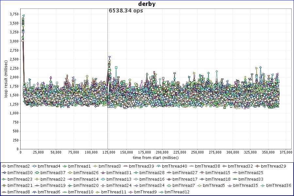Screen dimensions: 294x196
Task: Select the bmThread30 legend marker icon
Action: click(4, 173)
